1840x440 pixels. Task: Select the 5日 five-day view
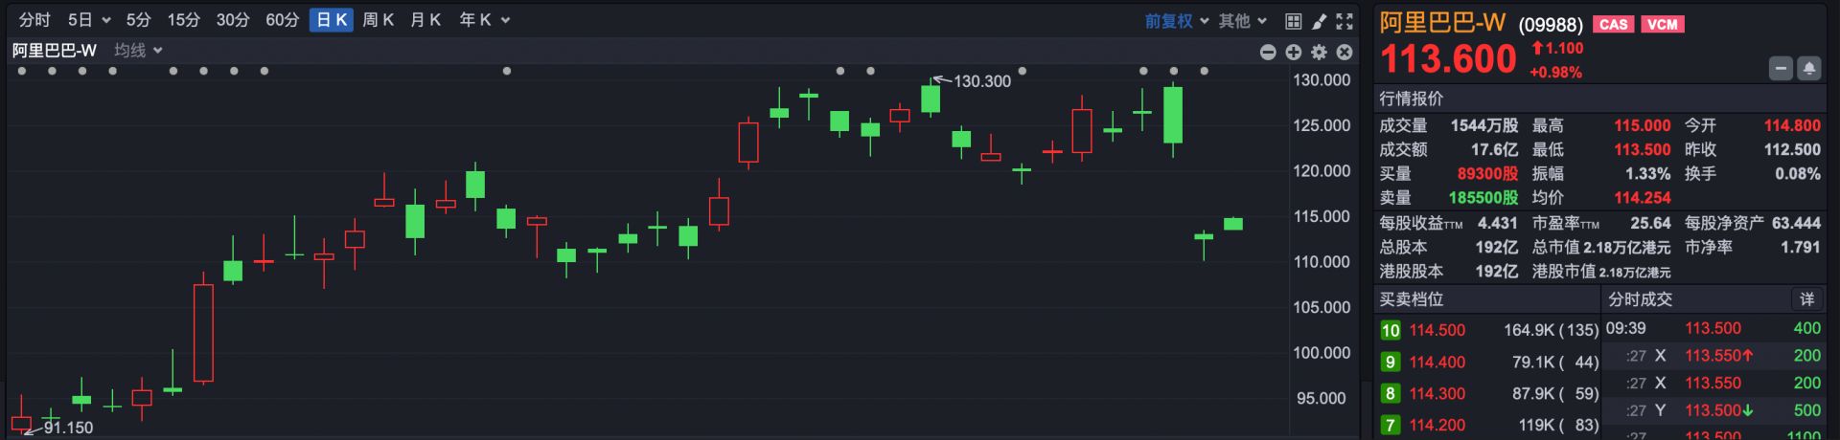pyautogui.click(x=80, y=20)
